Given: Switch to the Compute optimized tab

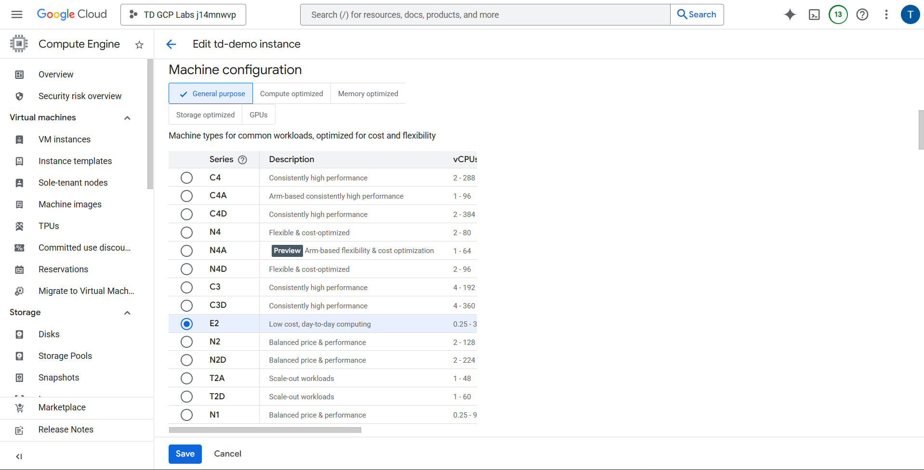Looking at the screenshot, I should click(291, 94).
